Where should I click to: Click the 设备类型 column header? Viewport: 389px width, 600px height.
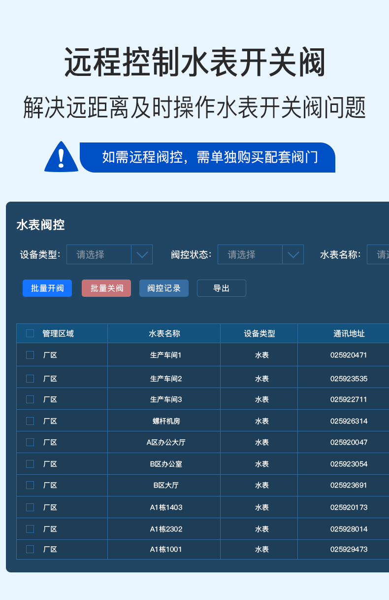(x=259, y=333)
